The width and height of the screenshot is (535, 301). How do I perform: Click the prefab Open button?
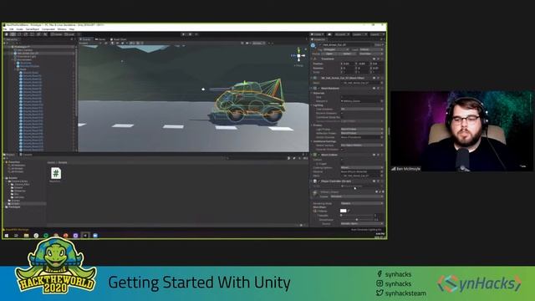[329, 54]
